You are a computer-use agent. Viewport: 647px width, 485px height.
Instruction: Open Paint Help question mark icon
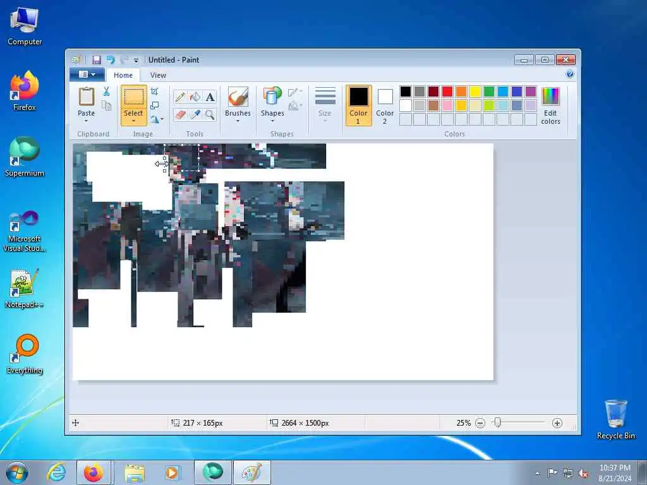point(570,75)
